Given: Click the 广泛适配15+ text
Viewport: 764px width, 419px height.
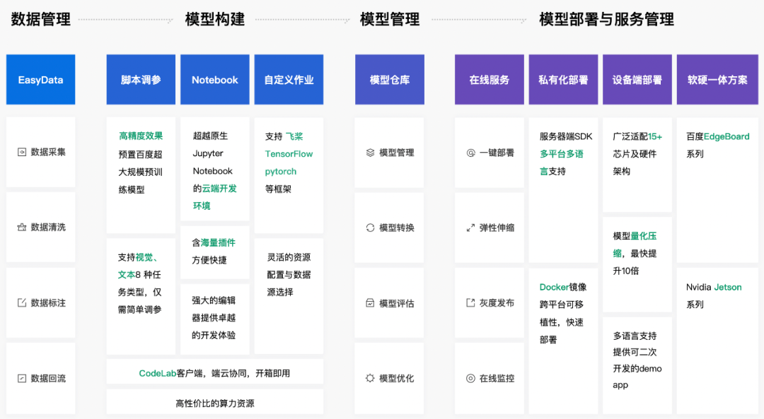Looking at the screenshot, I should click(638, 136).
